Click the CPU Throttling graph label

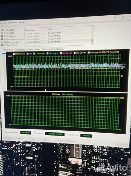pyautogui.click(x=68, y=94)
